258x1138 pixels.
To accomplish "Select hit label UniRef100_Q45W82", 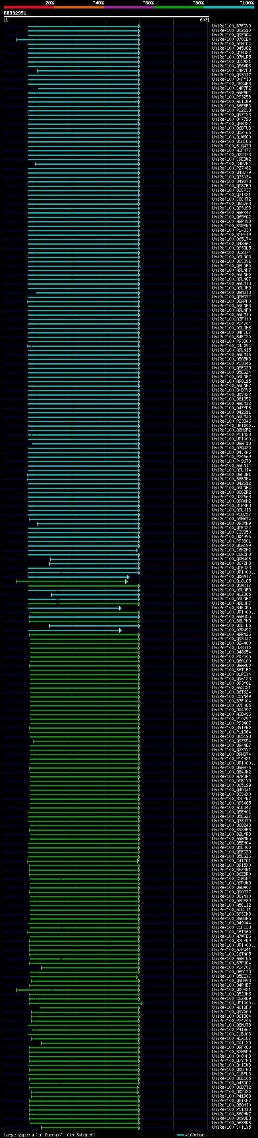I will pyautogui.click(x=231, y=48).
